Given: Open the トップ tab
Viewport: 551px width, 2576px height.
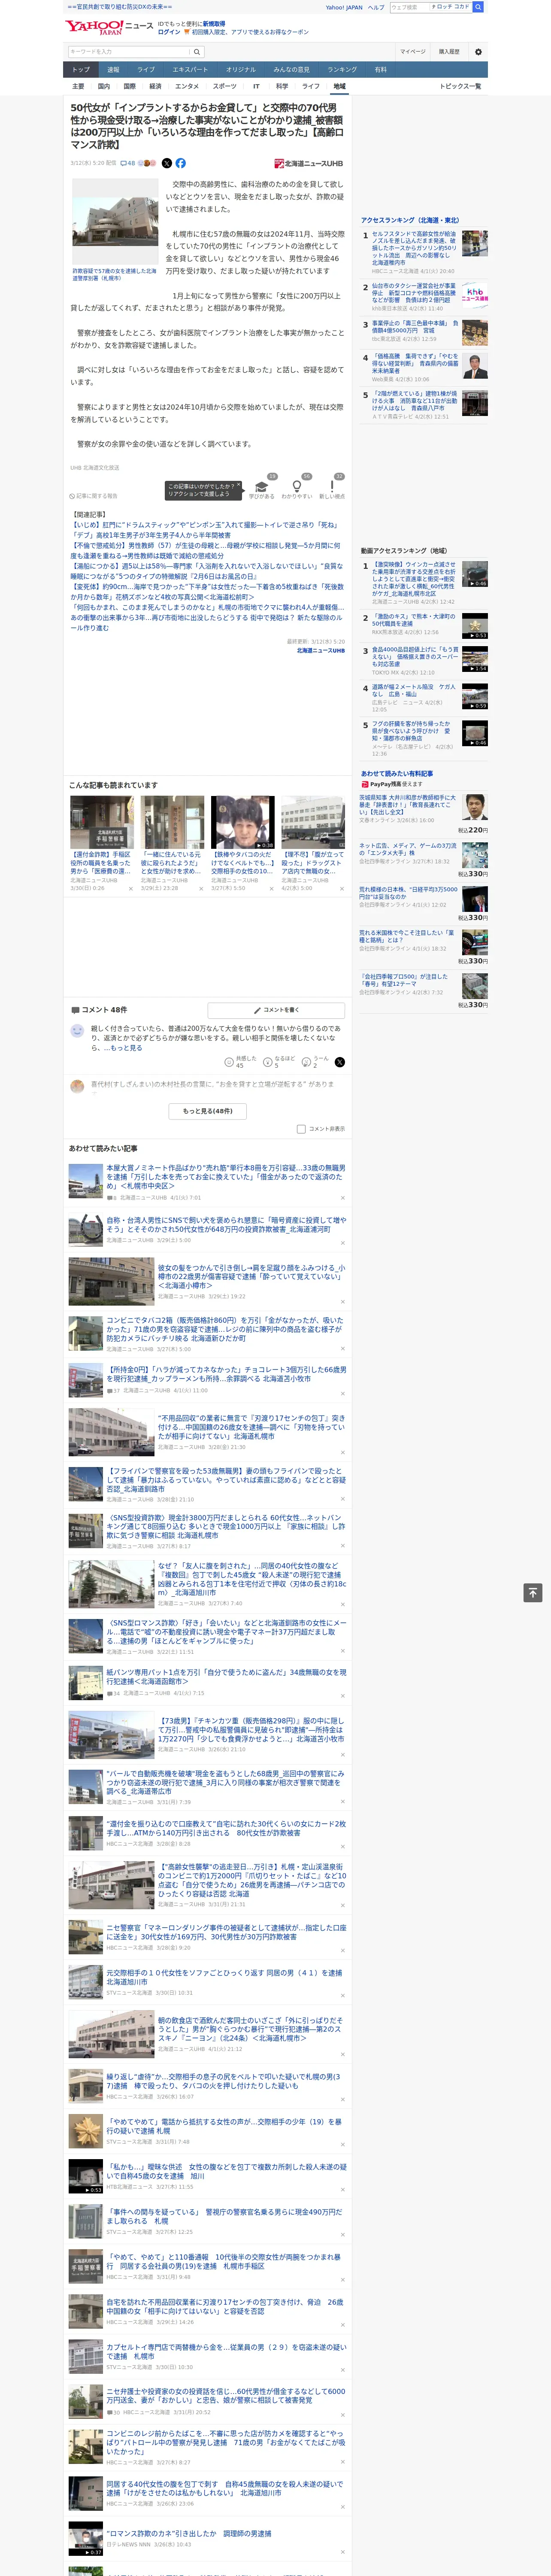Looking at the screenshot, I should click(x=81, y=70).
